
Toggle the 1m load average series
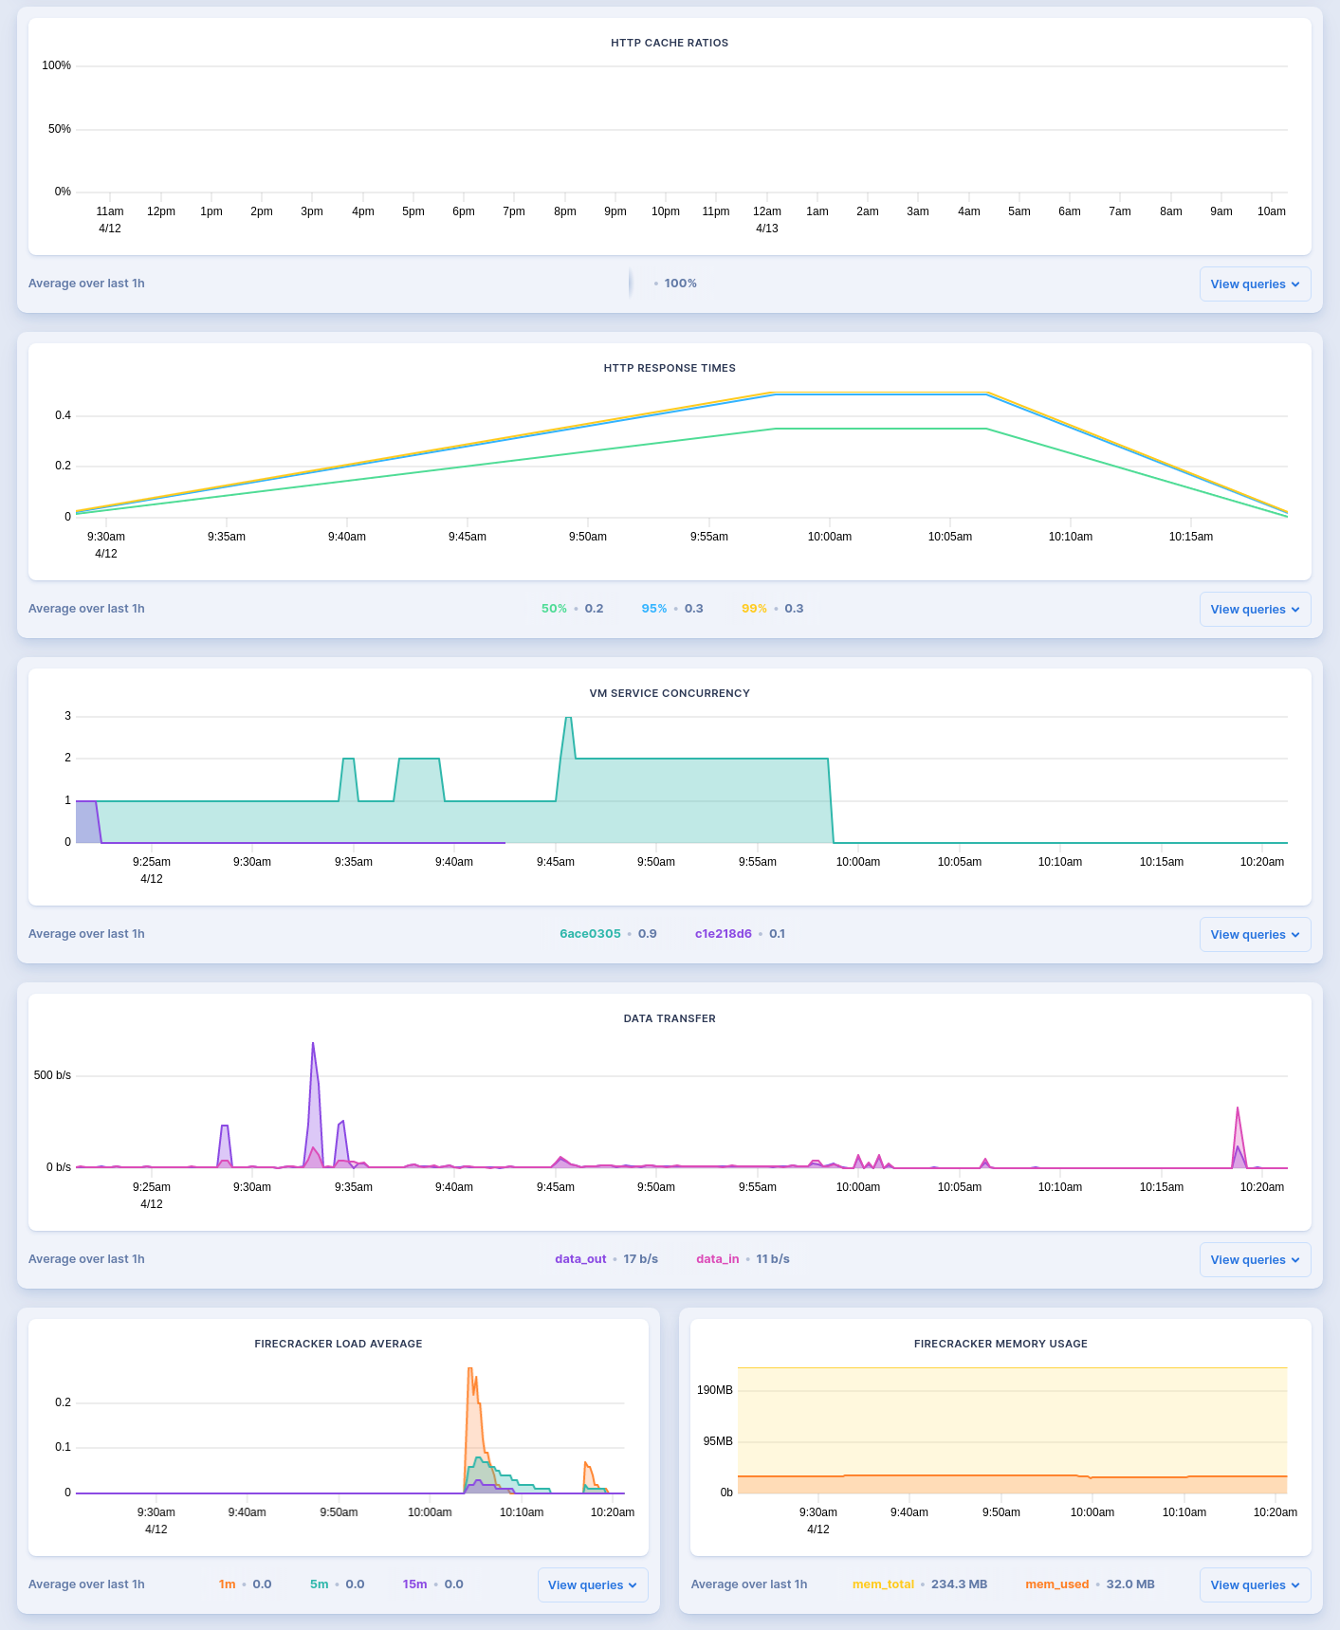(x=227, y=1584)
